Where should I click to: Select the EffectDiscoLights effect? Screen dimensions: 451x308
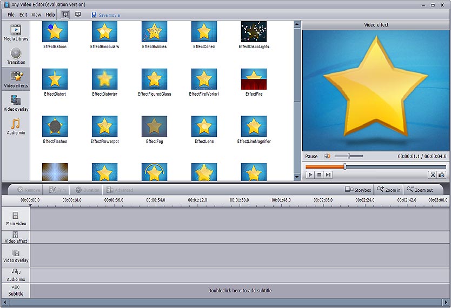(x=254, y=31)
